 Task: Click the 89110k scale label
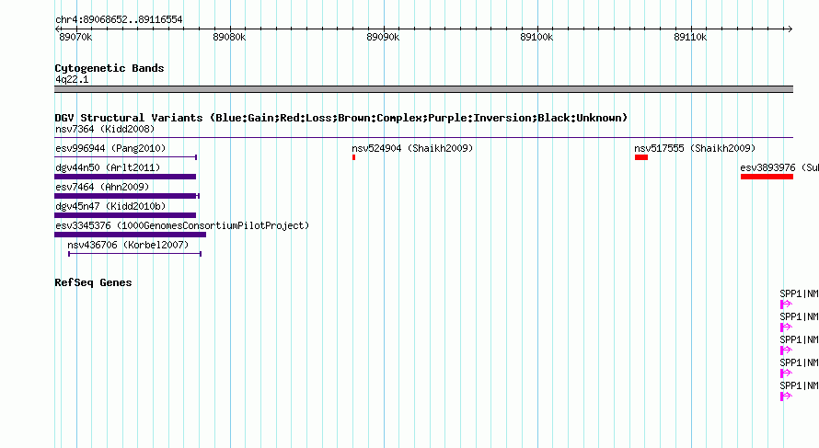pyautogui.click(x=690, y=37)
